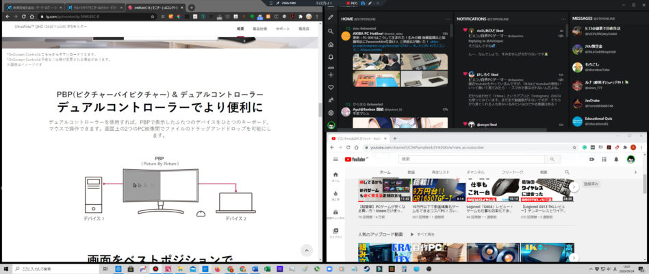The height and width of the screenshot is (274, 649).
Task: Click the YouTube logo
Action: click(355, 160)
